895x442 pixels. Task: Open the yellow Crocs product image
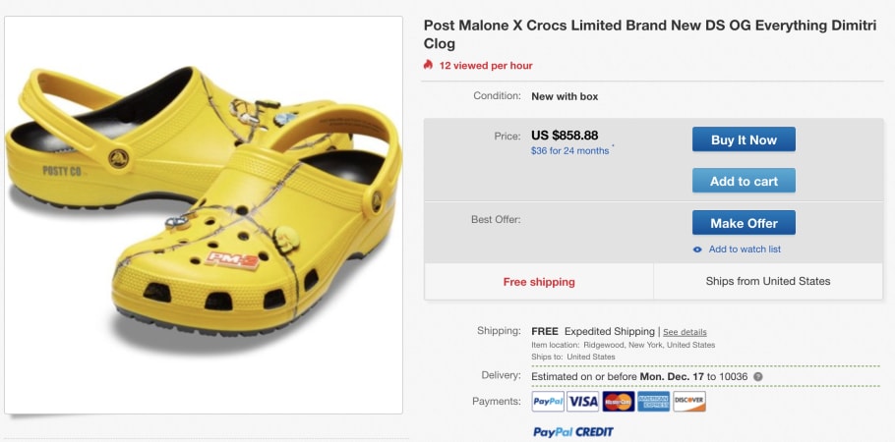(204, 214)
